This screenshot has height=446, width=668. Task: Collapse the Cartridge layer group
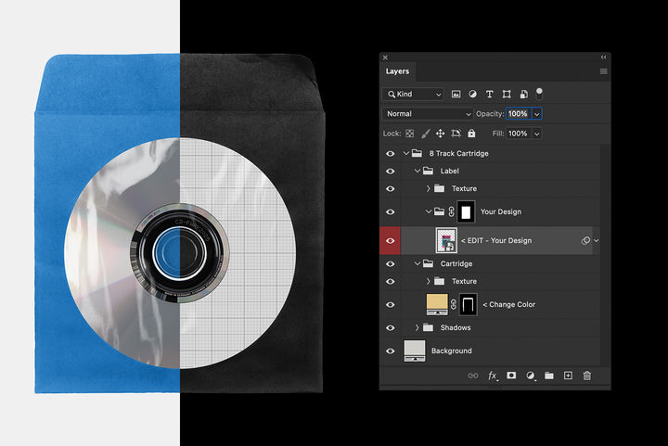417,263
